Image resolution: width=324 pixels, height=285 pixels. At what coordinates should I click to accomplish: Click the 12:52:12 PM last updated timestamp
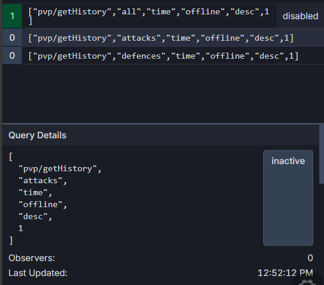point(285,273)
